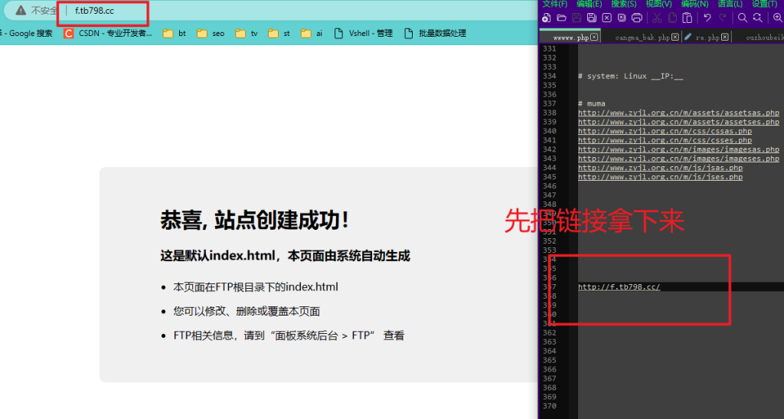This screenshot has width=784, height=419.
Task: Click the Find and Replace icon
Action: coord(757,18)
